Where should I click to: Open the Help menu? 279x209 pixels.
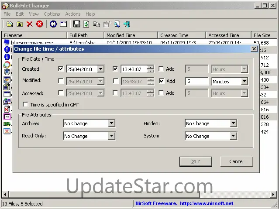[90, 14]
